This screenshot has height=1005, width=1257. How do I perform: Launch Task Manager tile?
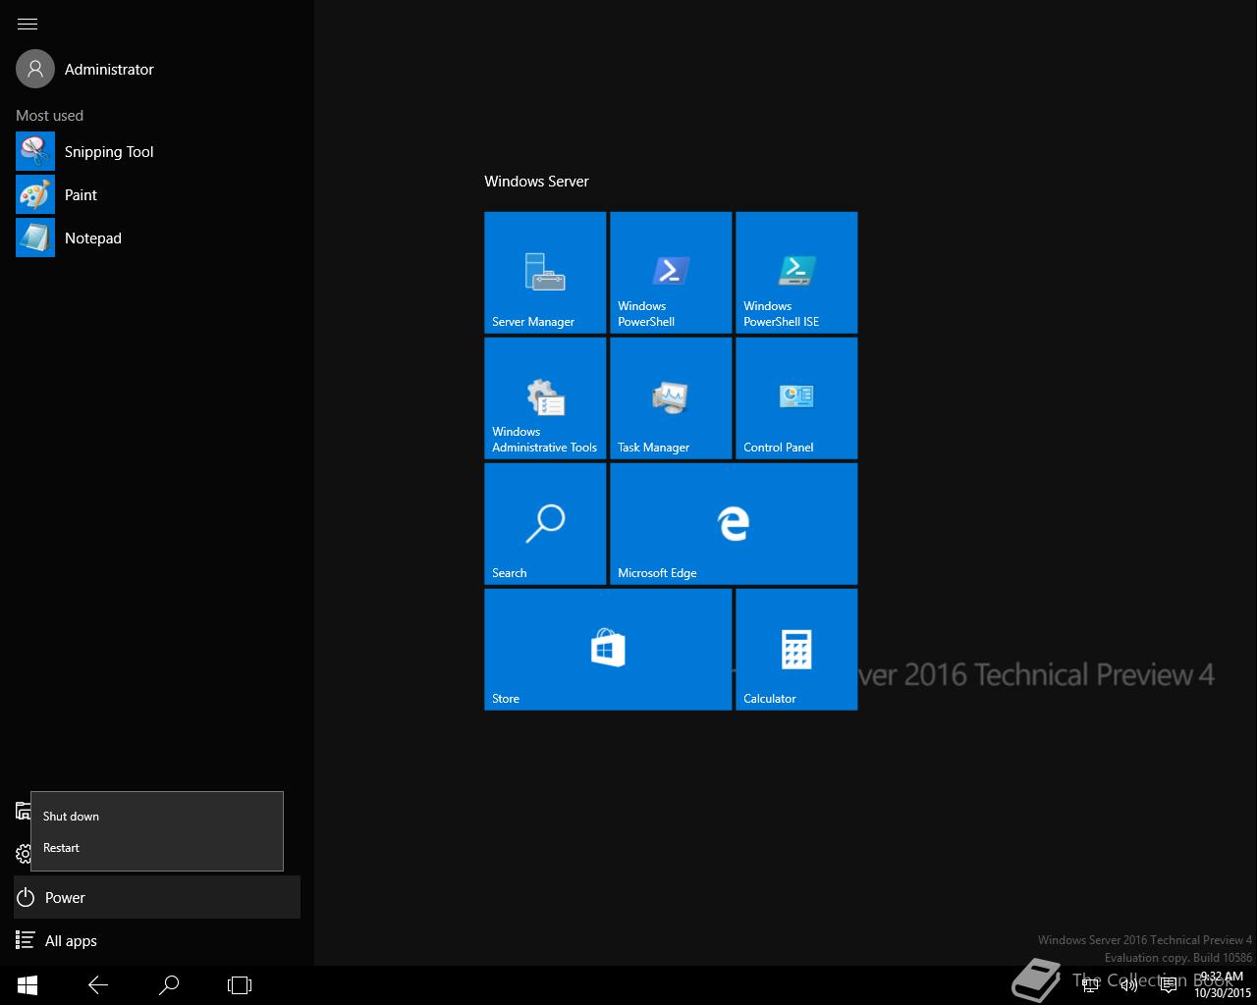tap(671, 398)
